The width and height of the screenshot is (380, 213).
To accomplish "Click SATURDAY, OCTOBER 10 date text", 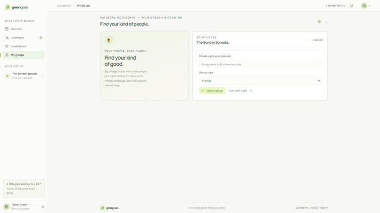I will tap(118, 18).
